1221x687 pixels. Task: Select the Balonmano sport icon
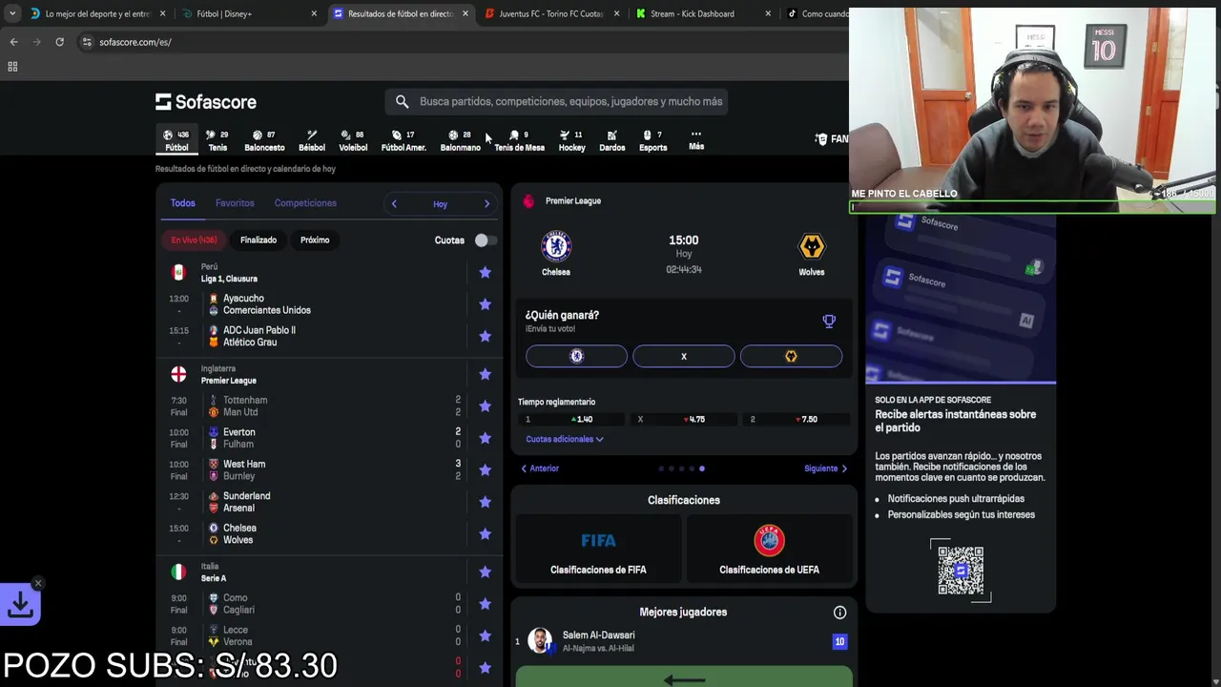pos(461,140)
